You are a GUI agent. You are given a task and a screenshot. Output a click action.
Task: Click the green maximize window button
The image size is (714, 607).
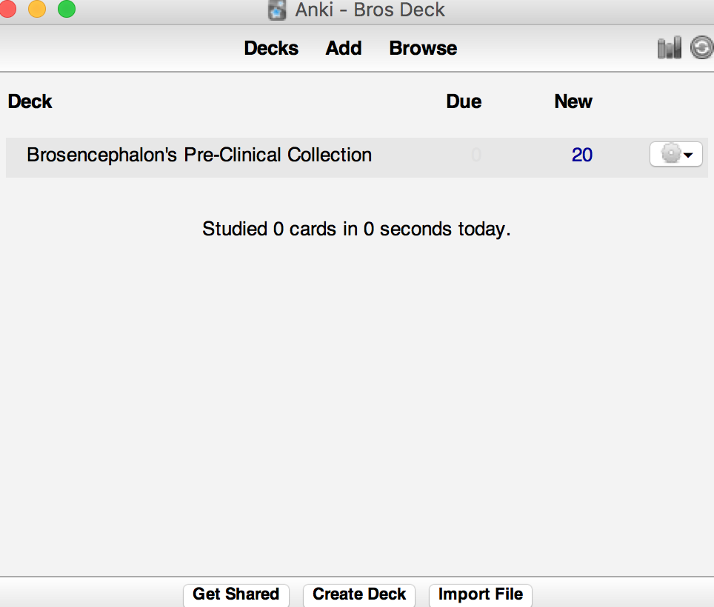point(67,9)
